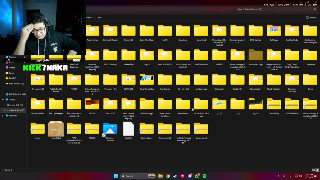Open Discord from the taskbar

click(x=190, y=176)
